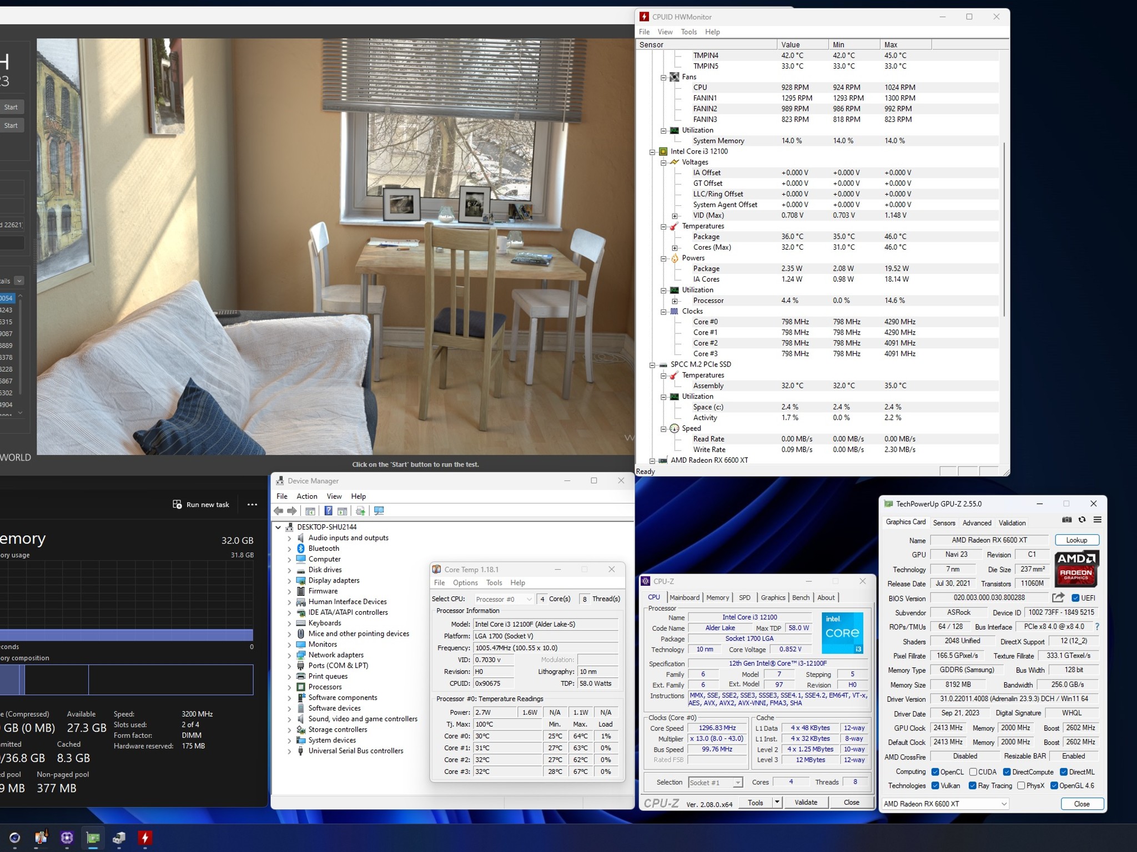The image size is (1137, 852).
Task: Click the HWMonitor vertical scrollbar
Action: point(1004,230)
